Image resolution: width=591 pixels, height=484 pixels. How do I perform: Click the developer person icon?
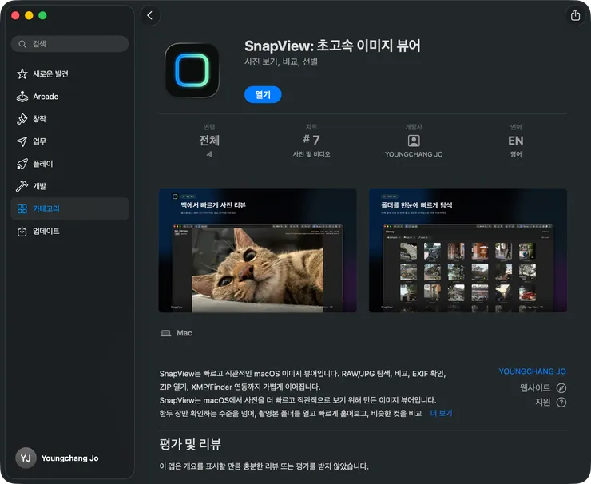(x=413, y=141)
